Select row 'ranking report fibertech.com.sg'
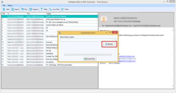The width and height of the screenshot is (176, 93). click(50, 19)
